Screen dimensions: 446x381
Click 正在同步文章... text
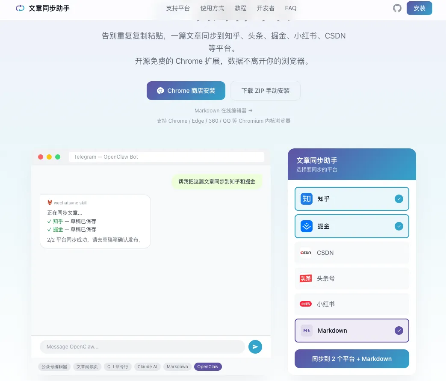(65, 213)
